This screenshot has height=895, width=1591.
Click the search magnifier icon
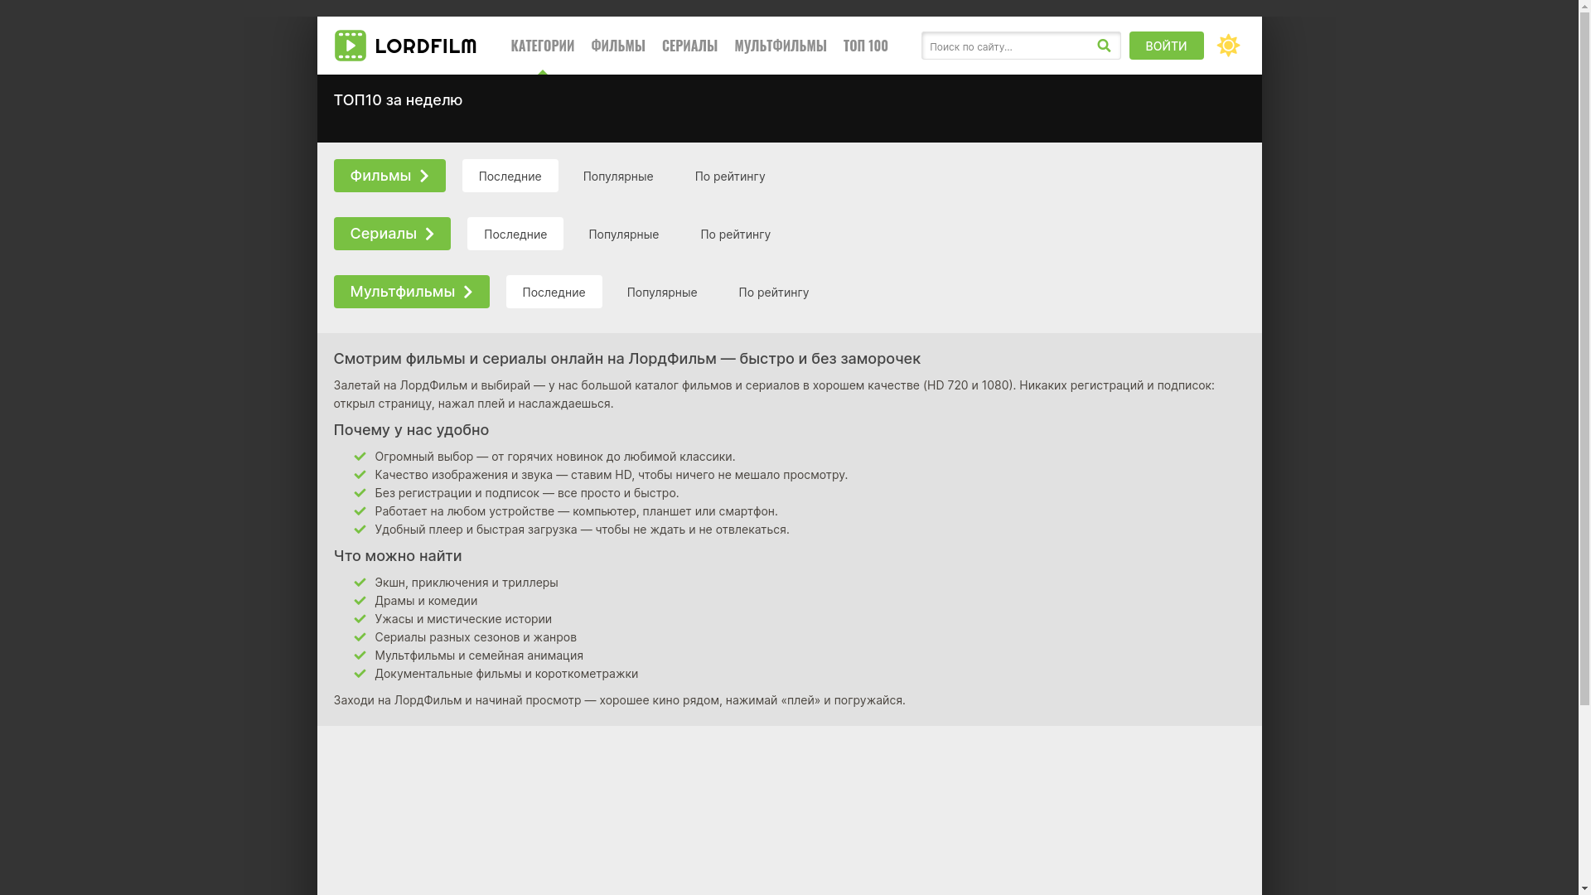(x=1104, y=46)
